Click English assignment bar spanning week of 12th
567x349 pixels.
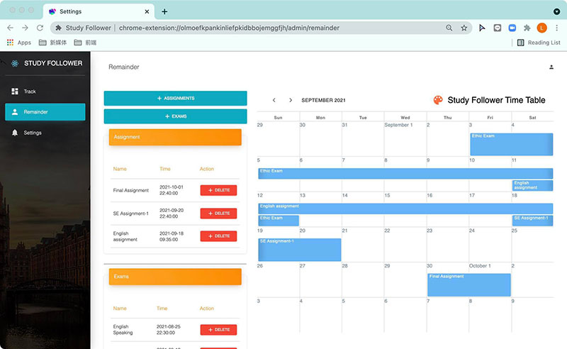tap(405, 209)
